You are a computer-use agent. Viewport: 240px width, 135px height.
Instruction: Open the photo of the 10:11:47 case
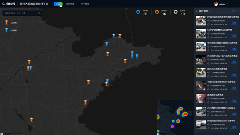(201, 34)
